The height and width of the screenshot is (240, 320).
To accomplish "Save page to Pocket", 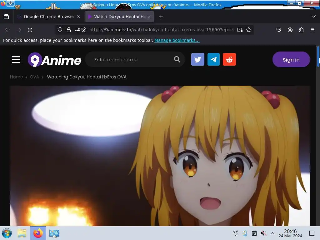I will (x=278, y=30).
